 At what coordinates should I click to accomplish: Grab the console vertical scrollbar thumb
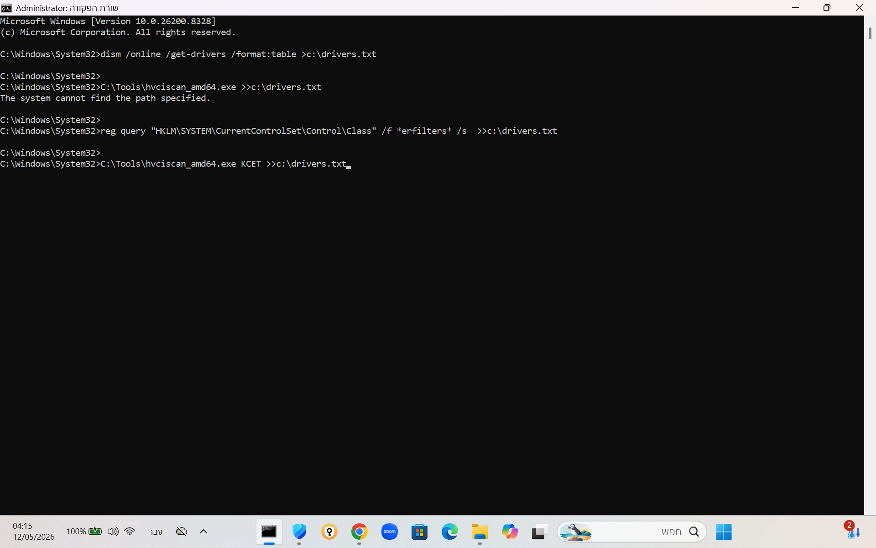point(870,33)
